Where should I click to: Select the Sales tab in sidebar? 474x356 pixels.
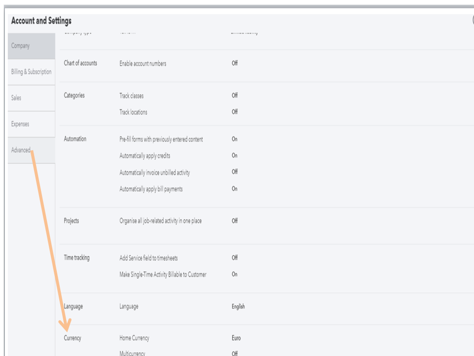pos(16,98)
